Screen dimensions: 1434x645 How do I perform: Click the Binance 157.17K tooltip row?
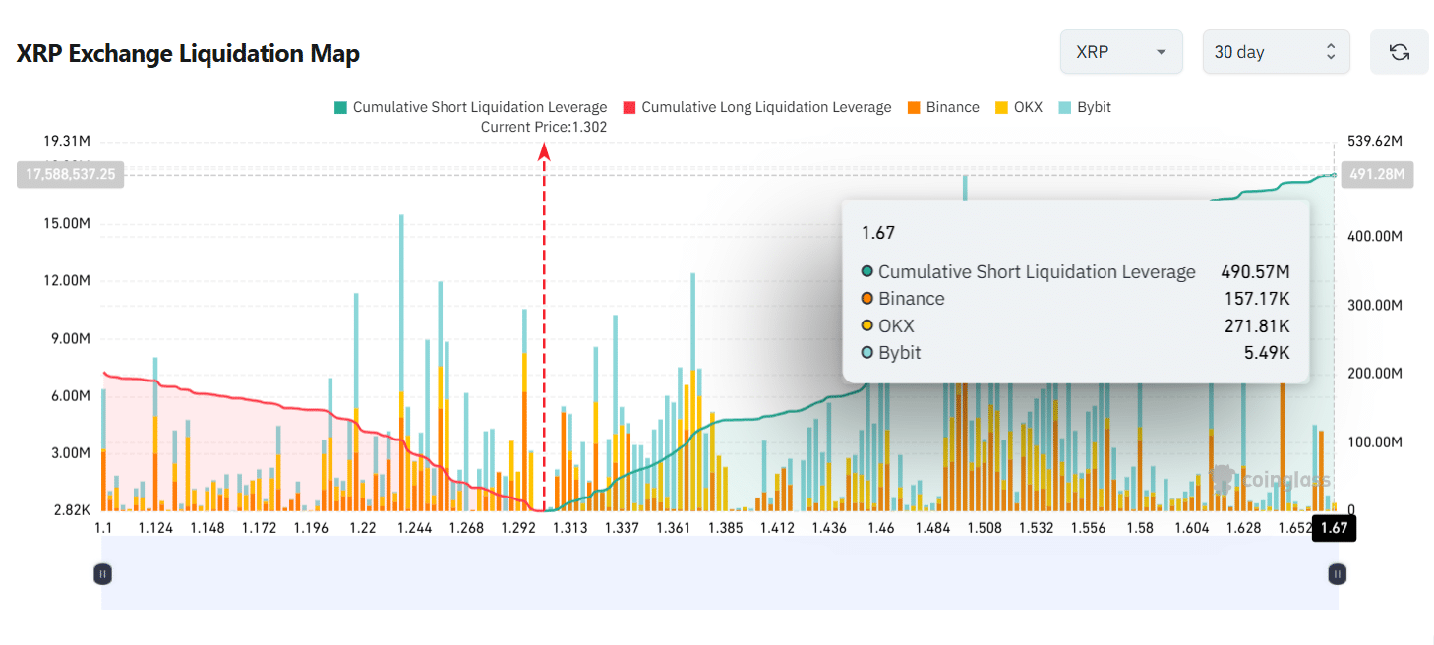[x=1076, y=299]
